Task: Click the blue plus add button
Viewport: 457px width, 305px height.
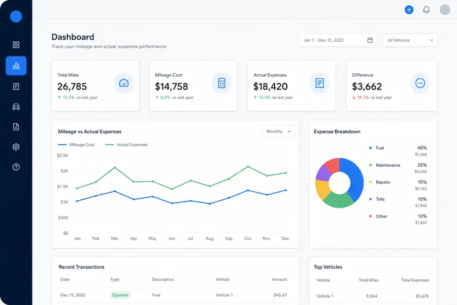Action: 409,10
